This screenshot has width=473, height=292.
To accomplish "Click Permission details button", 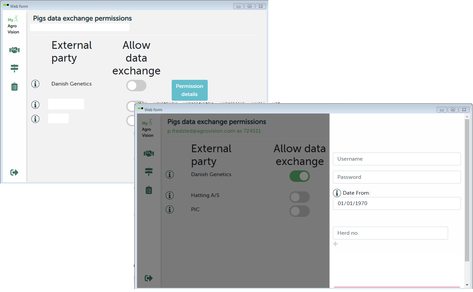I will (x=190, y=90).
